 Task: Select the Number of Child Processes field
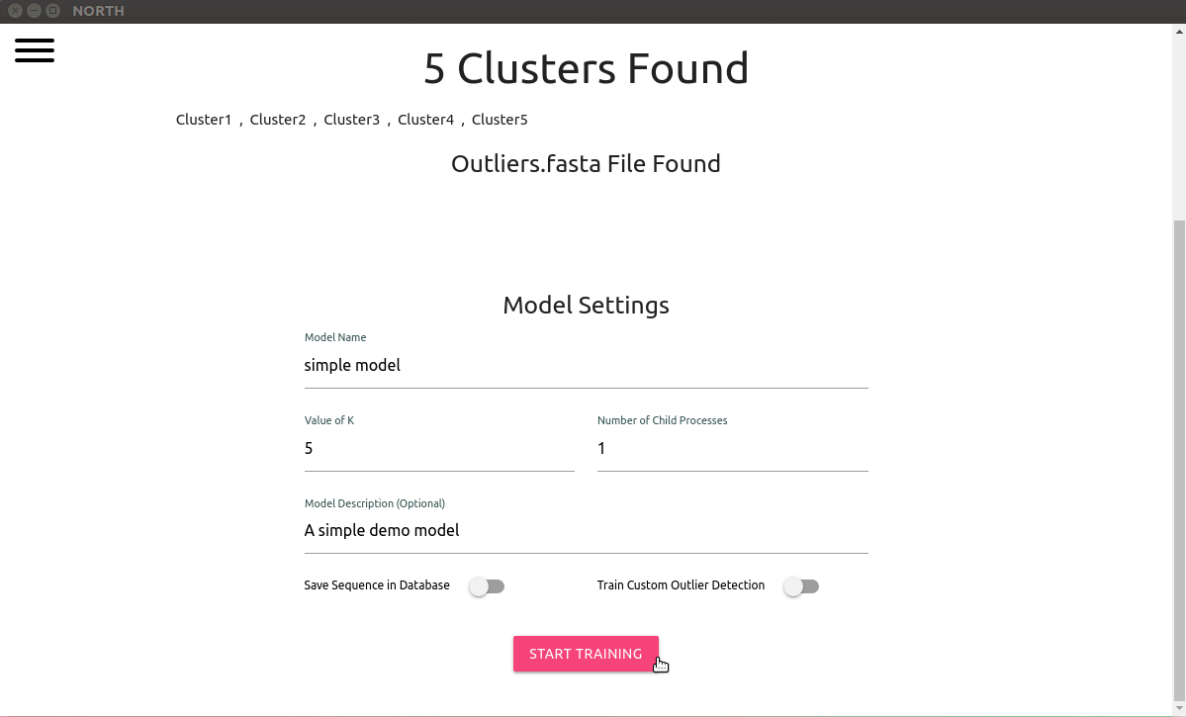click(733, 449)
